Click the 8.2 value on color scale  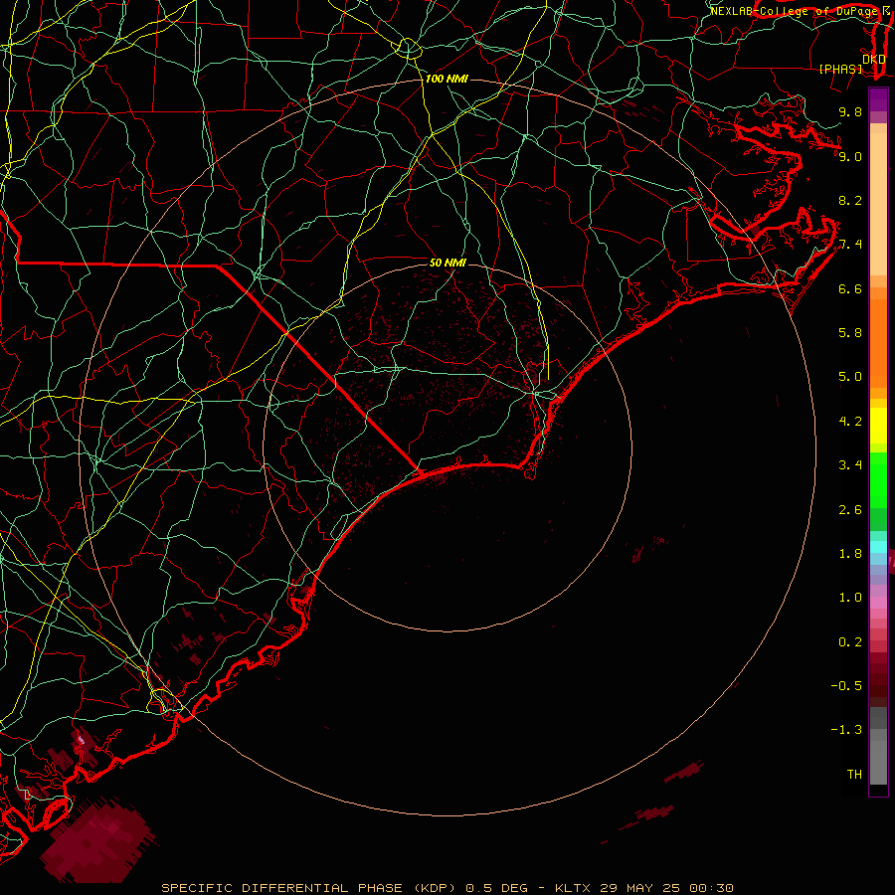pyautogui.click(x=850, y=200)
